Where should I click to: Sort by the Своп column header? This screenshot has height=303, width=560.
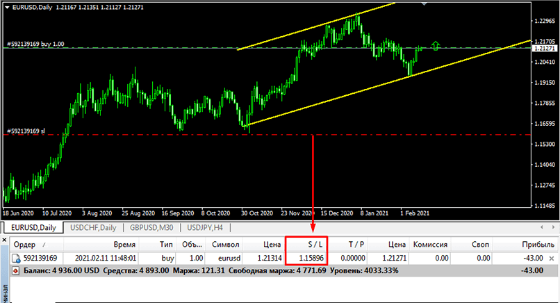(x=472, y=245)
